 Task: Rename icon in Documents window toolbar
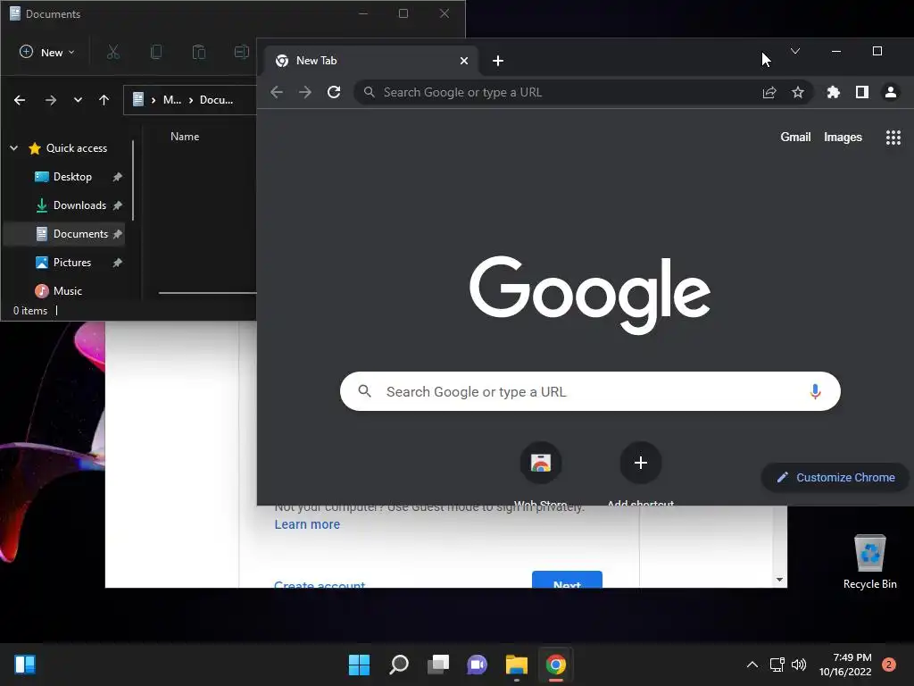(241, 52)
